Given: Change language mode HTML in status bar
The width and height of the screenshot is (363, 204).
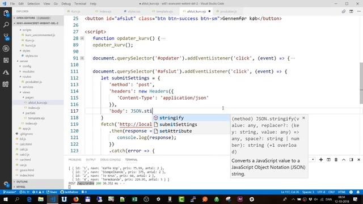Looking at the screenshot, I should pyautogui.click(x=341, y=192).
